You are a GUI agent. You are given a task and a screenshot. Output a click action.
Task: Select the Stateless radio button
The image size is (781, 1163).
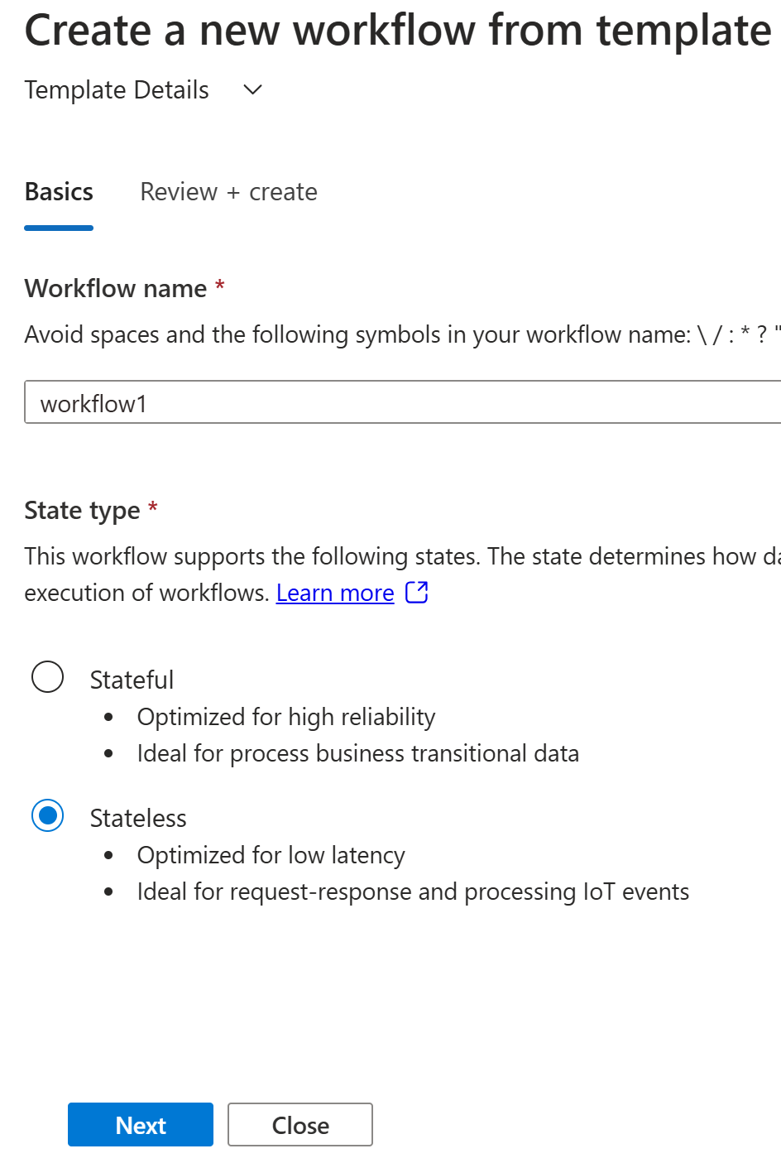point(47,815)
